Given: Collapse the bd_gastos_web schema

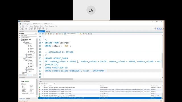Looking at the screenshot, I should (20, 39).
